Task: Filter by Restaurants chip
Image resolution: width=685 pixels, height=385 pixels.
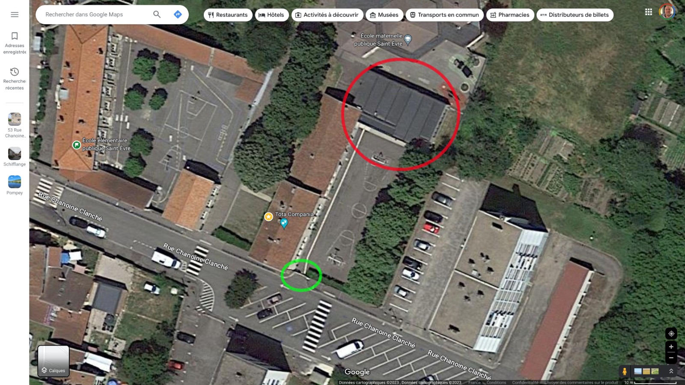Action: coord(228,15)
